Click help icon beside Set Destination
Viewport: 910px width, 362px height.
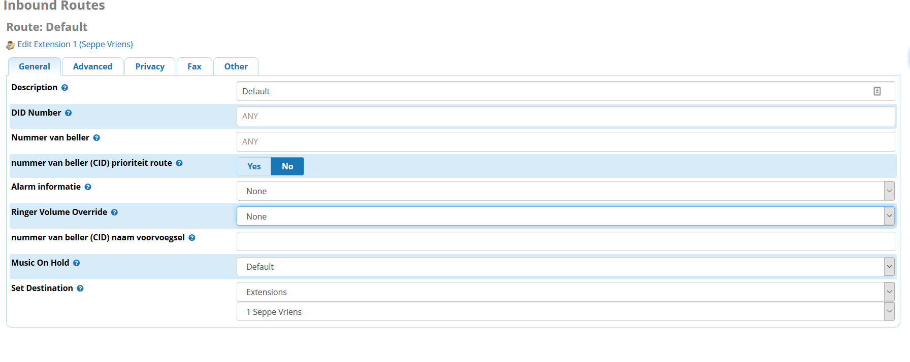[80, 288]
